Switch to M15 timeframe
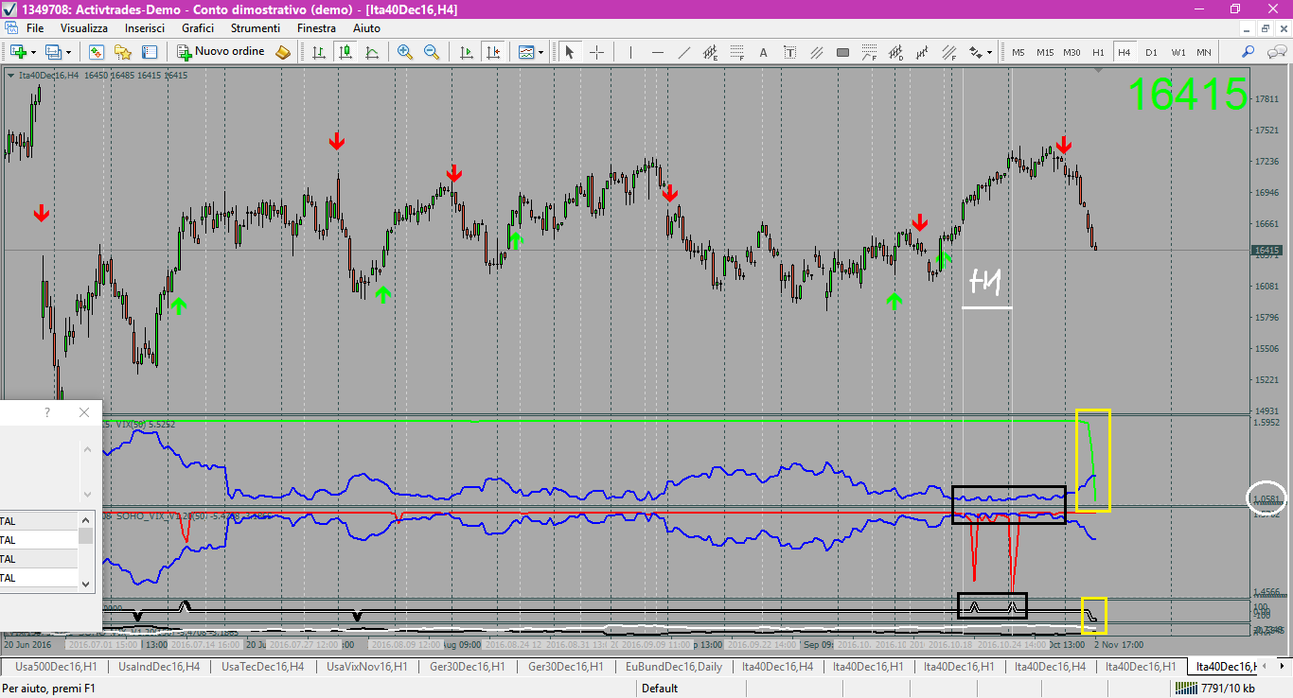 pyautogui.click(x=1045, y=52)
